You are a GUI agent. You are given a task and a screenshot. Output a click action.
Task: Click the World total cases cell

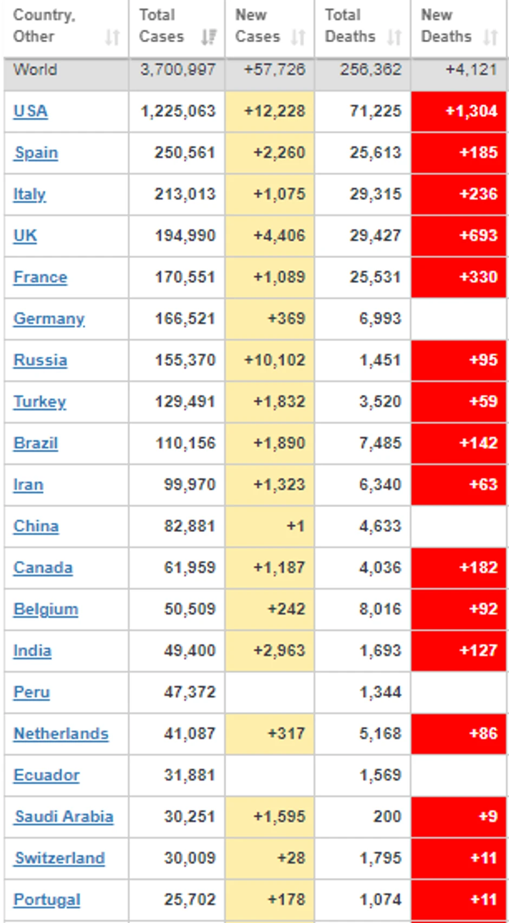pyautogui.click(x=178, y=70)
